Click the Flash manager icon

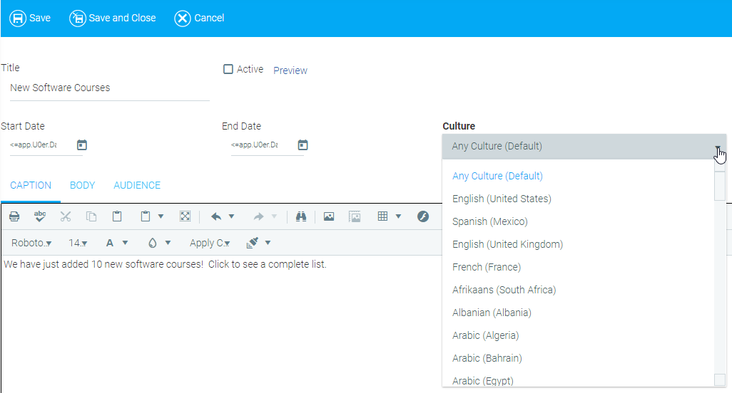coord(423,216)
